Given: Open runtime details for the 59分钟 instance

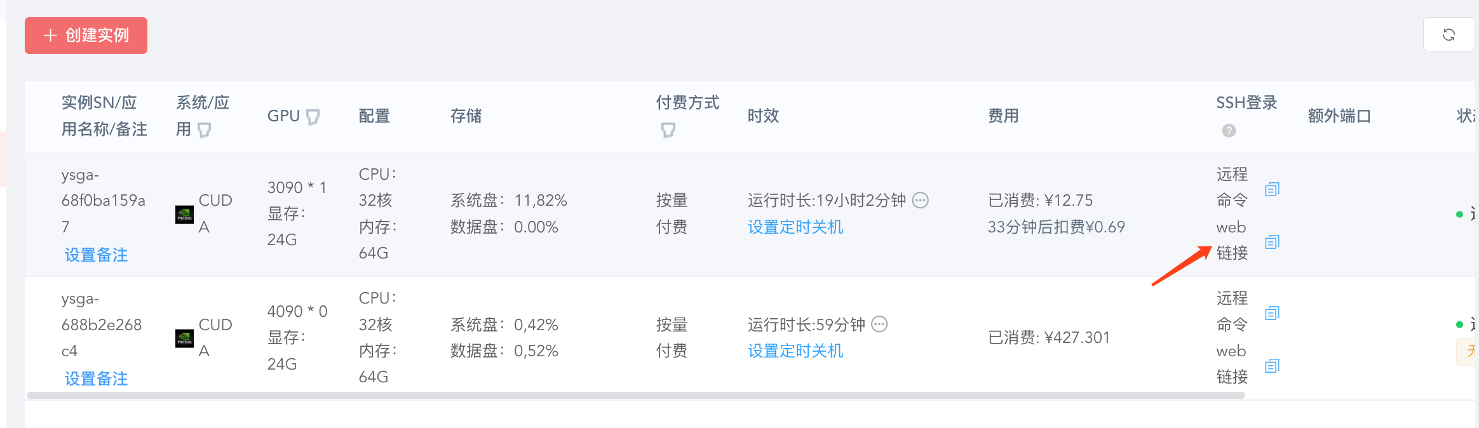Looking at the screenshot, I should coord(879,324).
